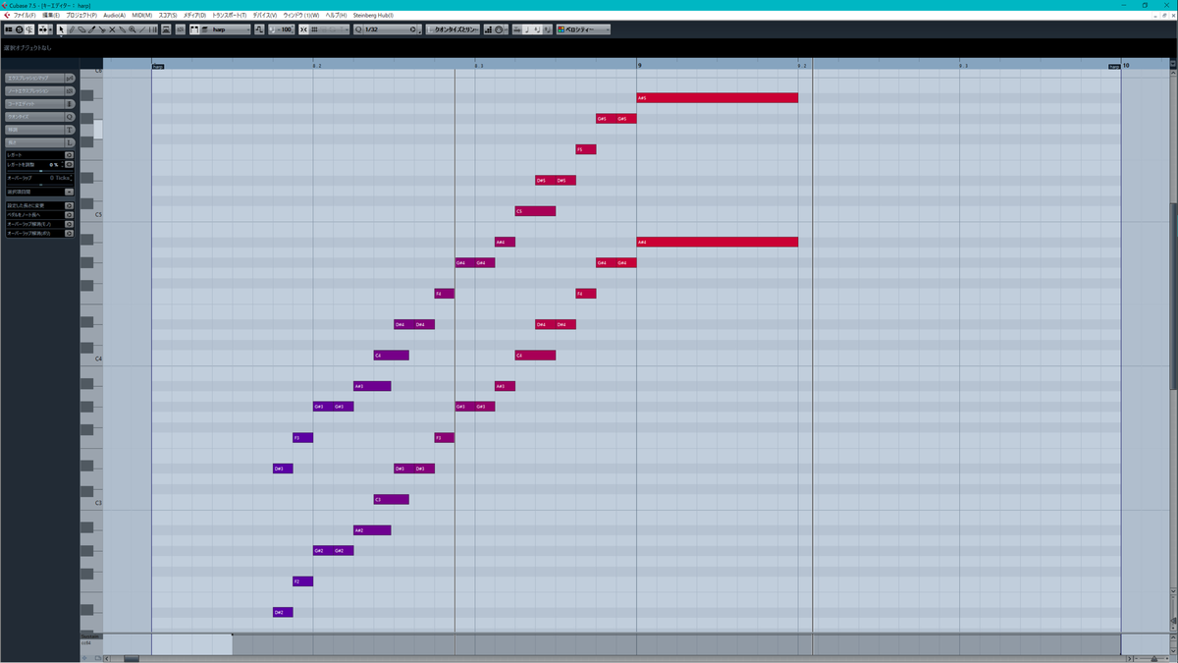Select the Zoom magnifier tool
This screenshot has height=663, width=1178.
tap(132, 29)
